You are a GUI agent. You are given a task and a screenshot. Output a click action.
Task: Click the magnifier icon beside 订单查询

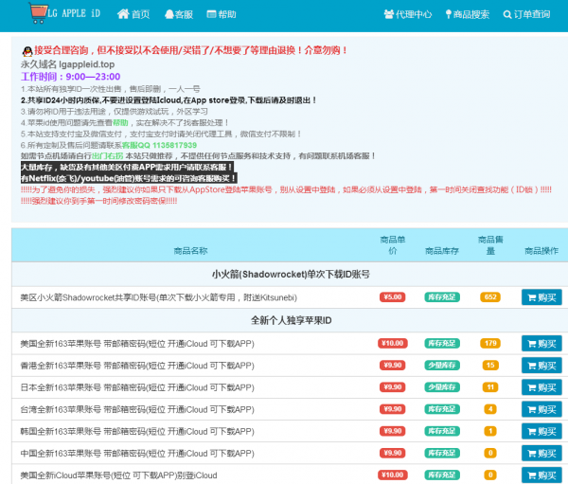click(507, 14)
